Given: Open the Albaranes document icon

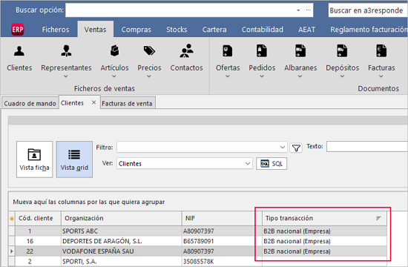Looking at the screenshot, I should coord(300,50).
